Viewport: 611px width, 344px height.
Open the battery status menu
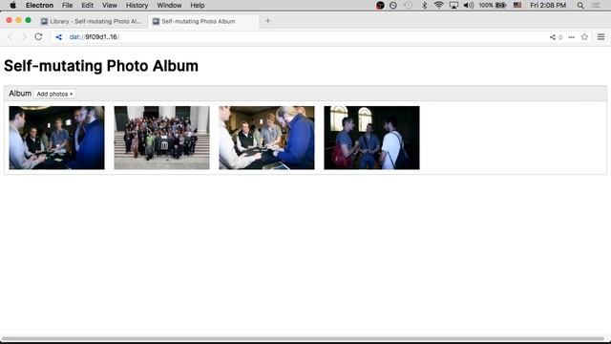(x=493, y=5)
